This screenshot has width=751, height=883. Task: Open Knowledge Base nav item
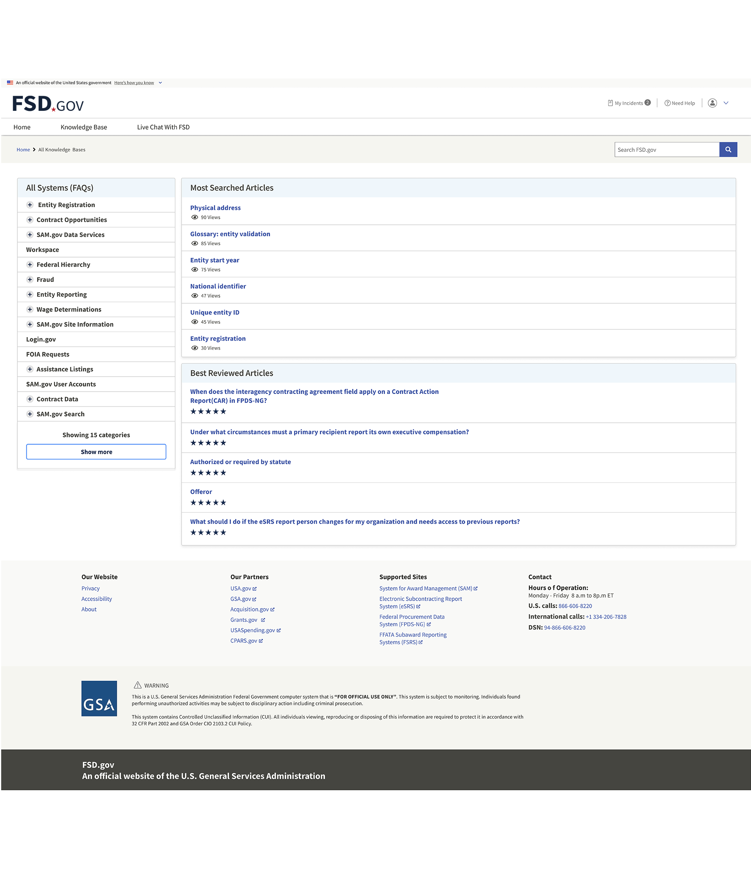84,127
